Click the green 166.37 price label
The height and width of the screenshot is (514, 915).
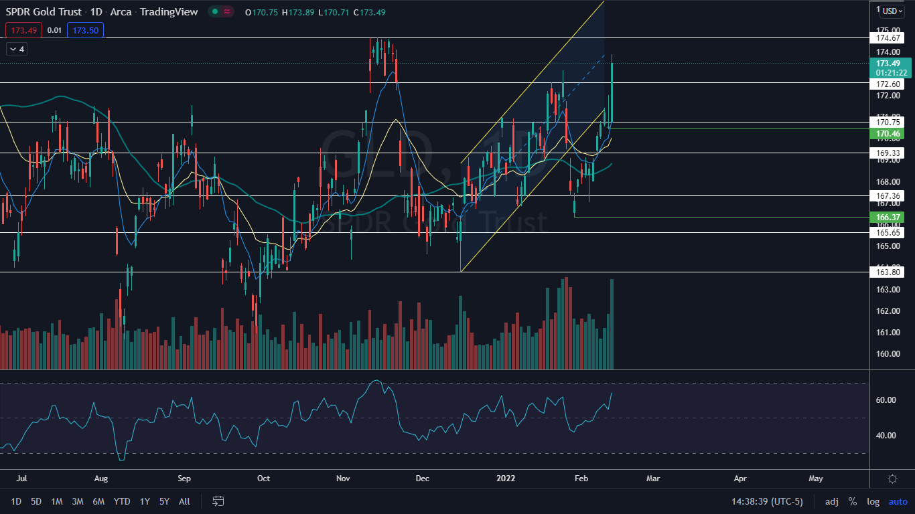pyautogui.click(x=888, y=217)
